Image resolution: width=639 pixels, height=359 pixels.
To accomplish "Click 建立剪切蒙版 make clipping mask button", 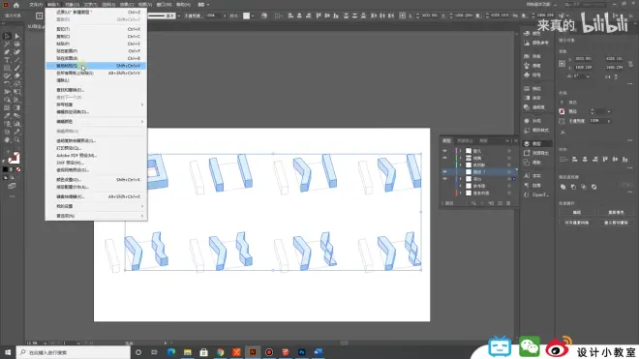I will click(616, 223).
